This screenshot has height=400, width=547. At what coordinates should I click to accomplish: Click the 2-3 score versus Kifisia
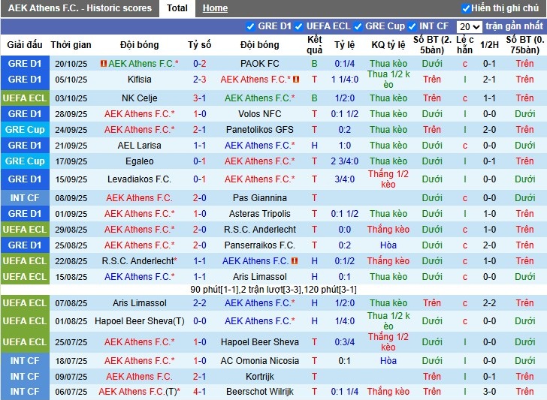click(200, 80)
